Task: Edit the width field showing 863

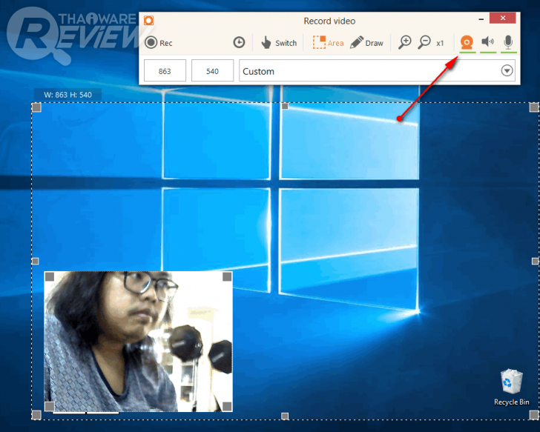Action: click(x=165, y=71)
